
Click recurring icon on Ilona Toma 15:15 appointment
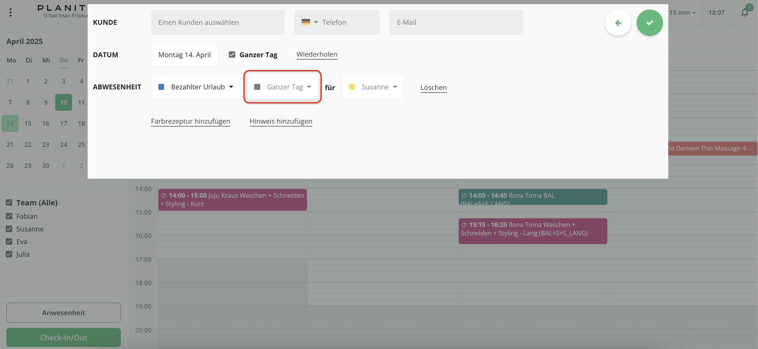coord(464,225)
